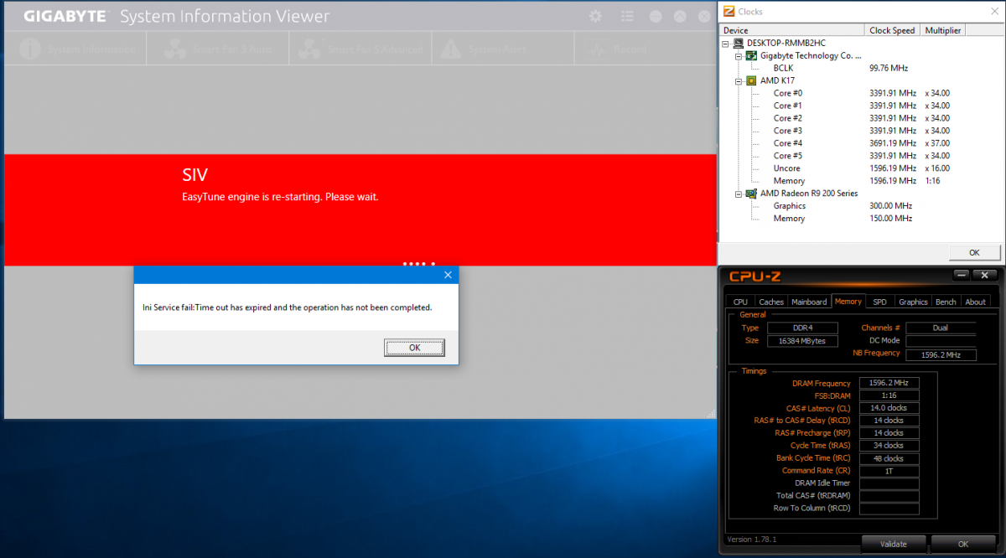
Task: Select the AMD K17 processor icon
Action: pyautogui.click(x=751, y=80)
